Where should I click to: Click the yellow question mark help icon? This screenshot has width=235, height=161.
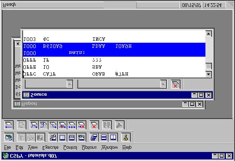pos(126,137)
